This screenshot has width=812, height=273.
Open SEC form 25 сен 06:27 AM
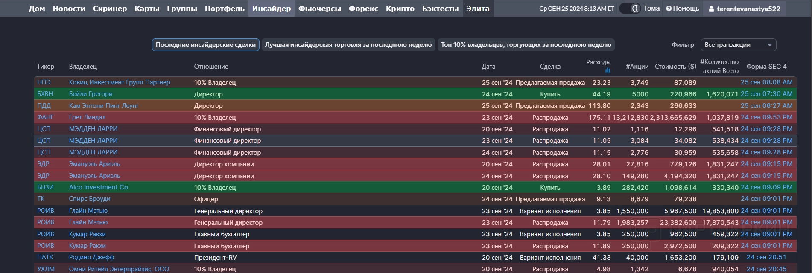(x=766, y=105)
